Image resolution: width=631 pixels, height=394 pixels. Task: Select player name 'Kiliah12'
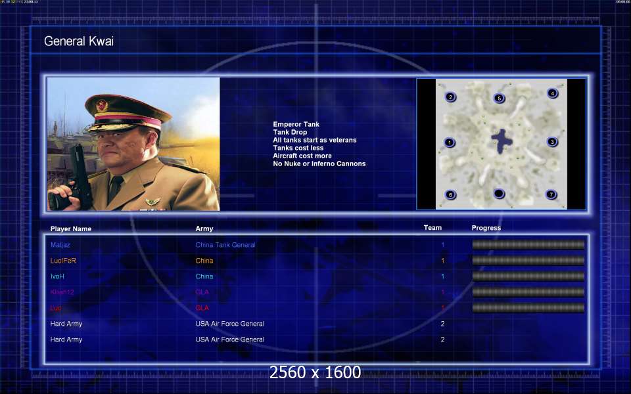point(62,292)
